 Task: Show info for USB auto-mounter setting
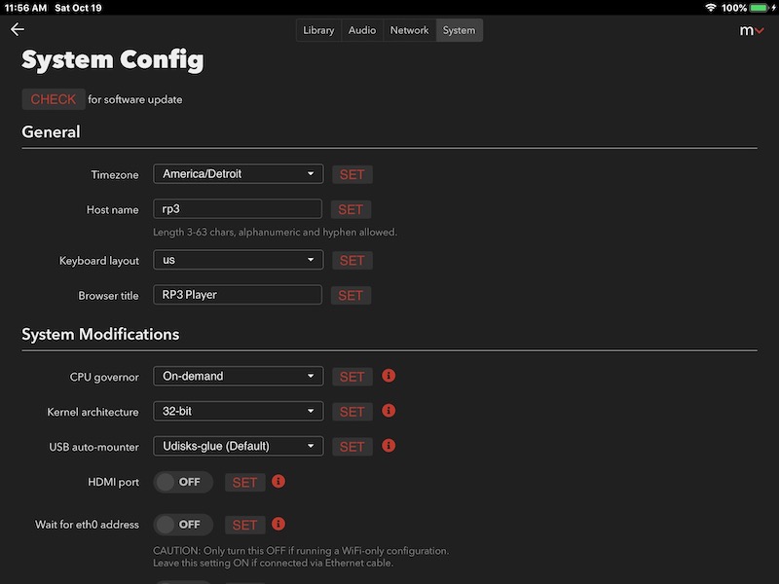coord(389,446)
